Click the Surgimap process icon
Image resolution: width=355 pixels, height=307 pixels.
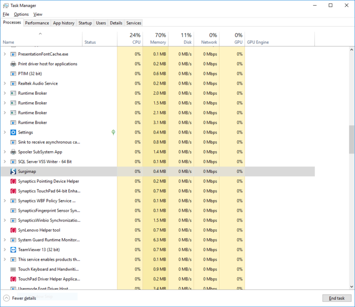(x=13, y=172)
